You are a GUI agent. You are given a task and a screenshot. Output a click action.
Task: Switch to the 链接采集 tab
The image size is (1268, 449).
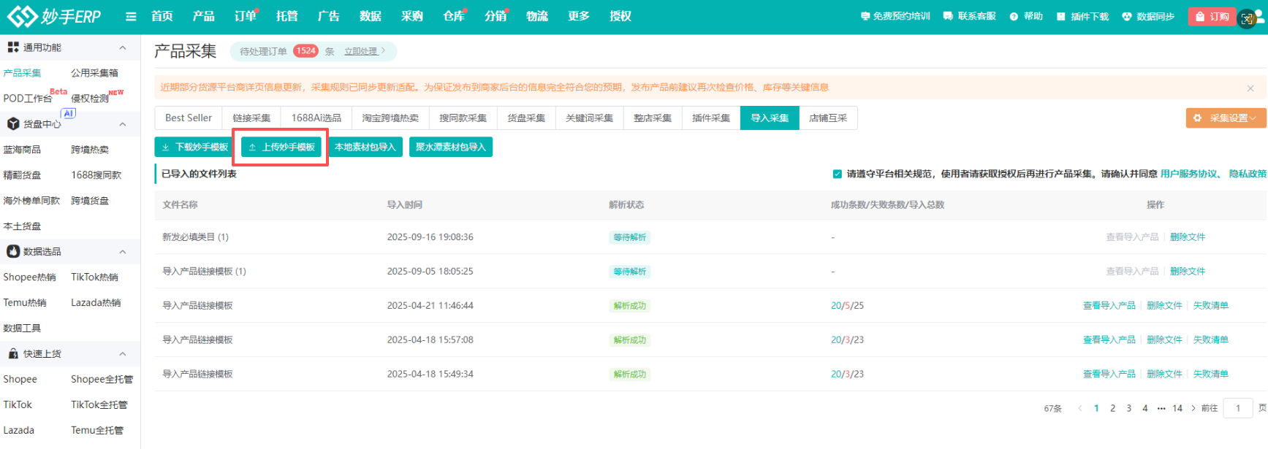pyautogui.click(x=251, y=118)
